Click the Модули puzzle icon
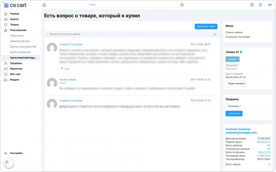 (x=6, y=80)
